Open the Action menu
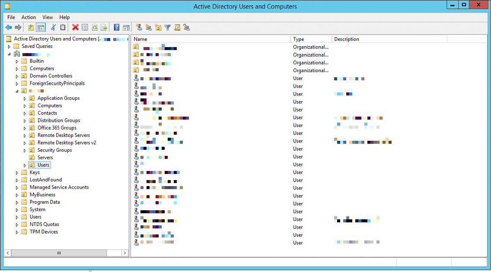The width and height of the screenshot is (491, 272). coord(29,17)
